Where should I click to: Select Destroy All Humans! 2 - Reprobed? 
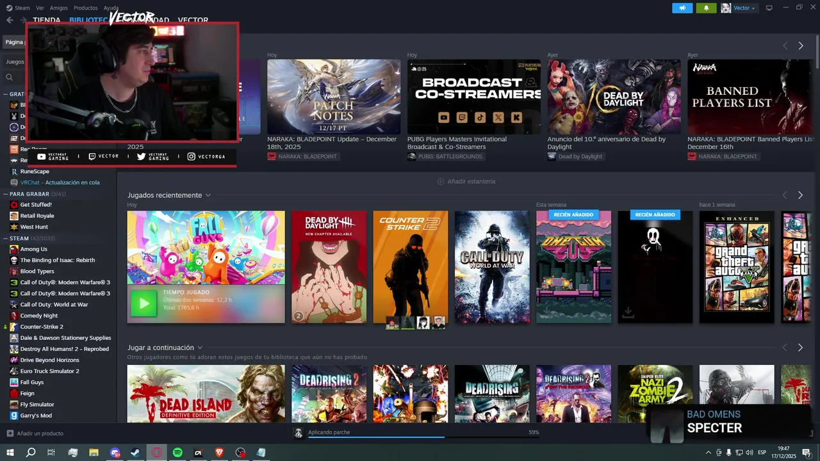(64, 349)
